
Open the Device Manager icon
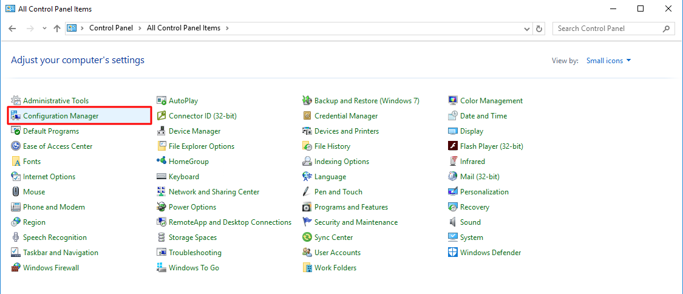pos(161,131)
